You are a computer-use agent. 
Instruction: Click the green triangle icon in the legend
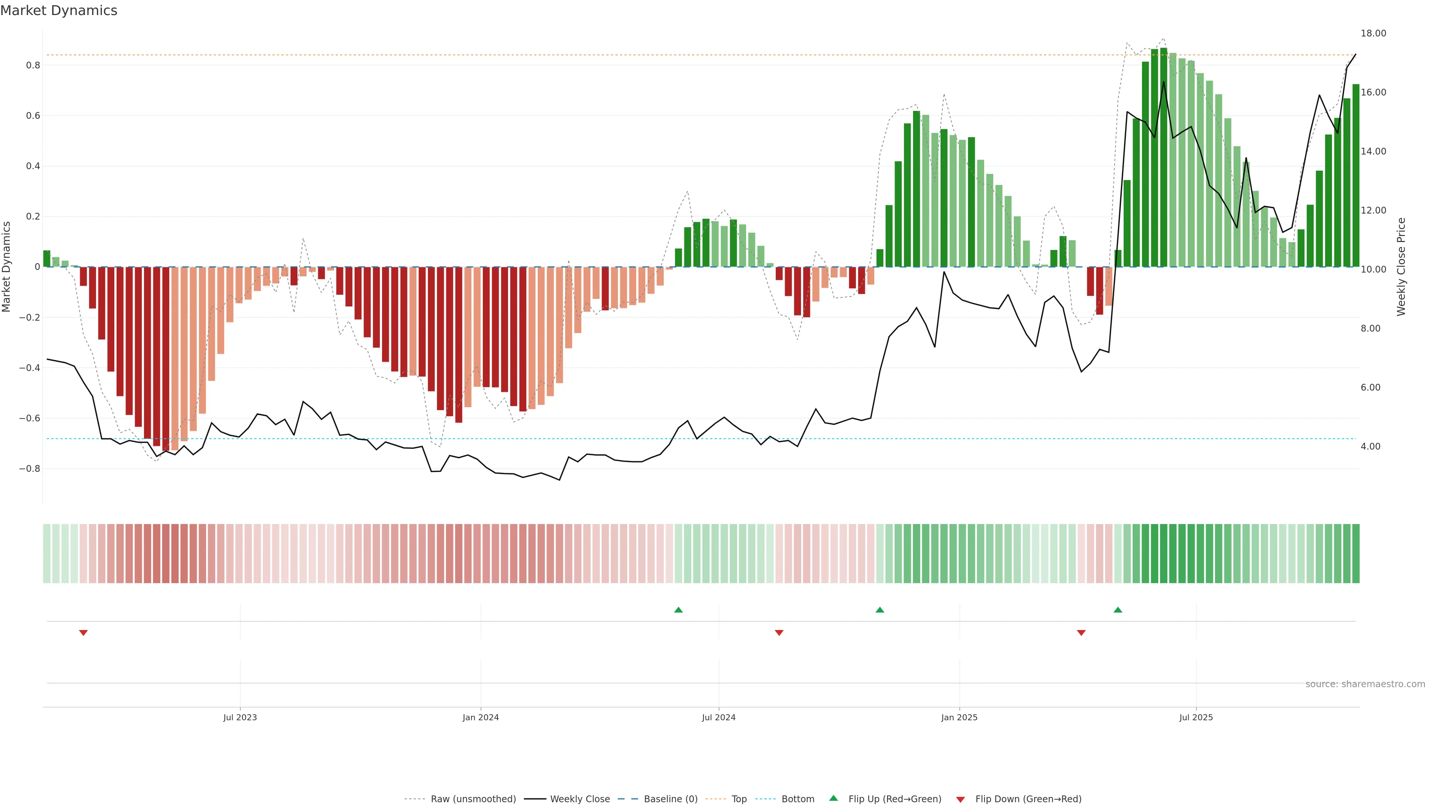click(834, 798)
